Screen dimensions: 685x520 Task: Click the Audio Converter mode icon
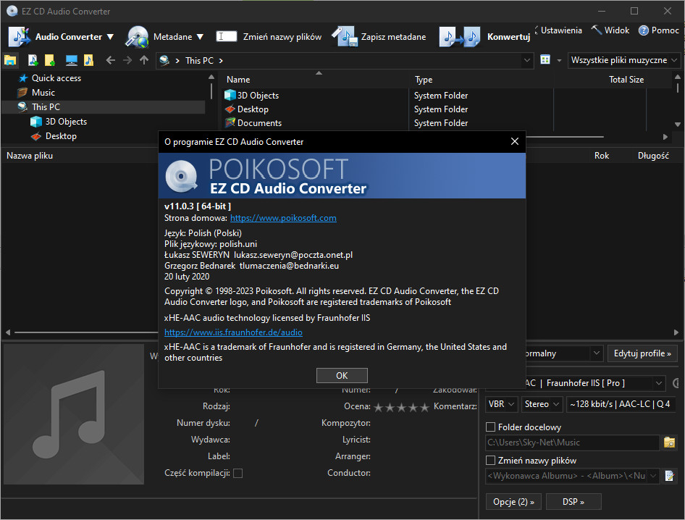[x=20, y=37]
